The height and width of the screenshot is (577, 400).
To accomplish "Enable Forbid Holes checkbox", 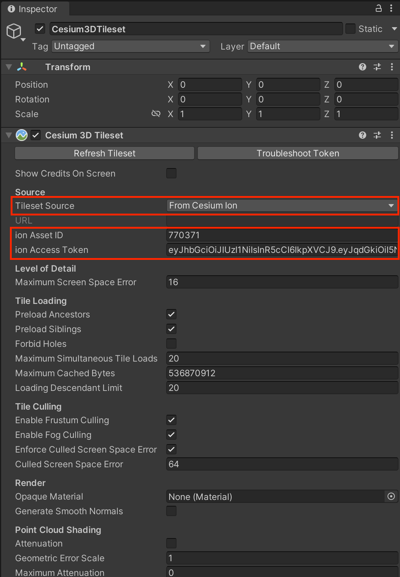I will point(171,344).
